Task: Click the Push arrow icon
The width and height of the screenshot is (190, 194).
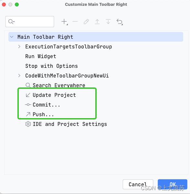Action: pos(28,114)
